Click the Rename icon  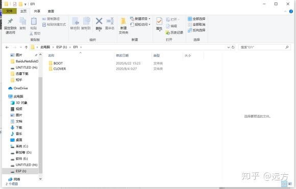[x=110, y=21]
